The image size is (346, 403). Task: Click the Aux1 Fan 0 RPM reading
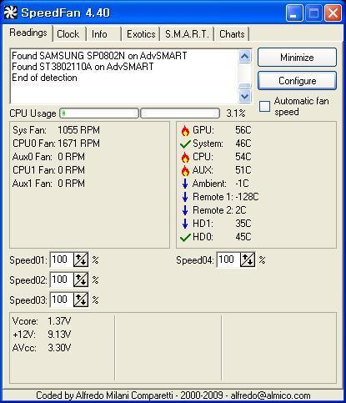[48, 184]
